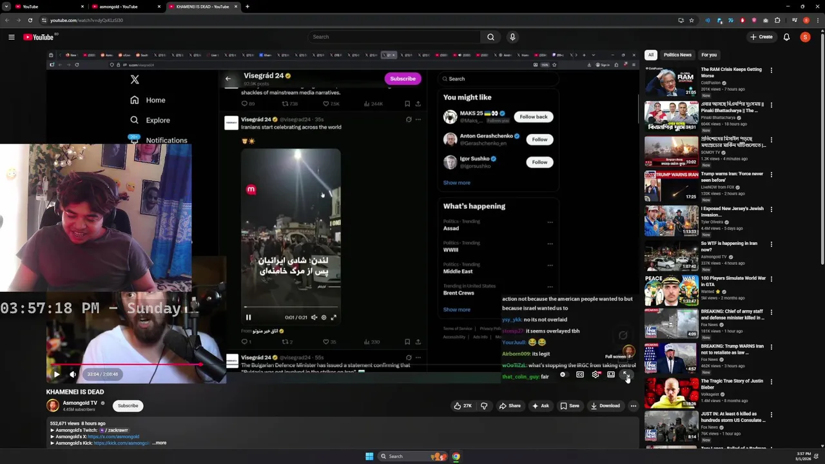Screen dimensions: 825x464
Task: Enter full screen mode
Action: (x=626, y=374)
